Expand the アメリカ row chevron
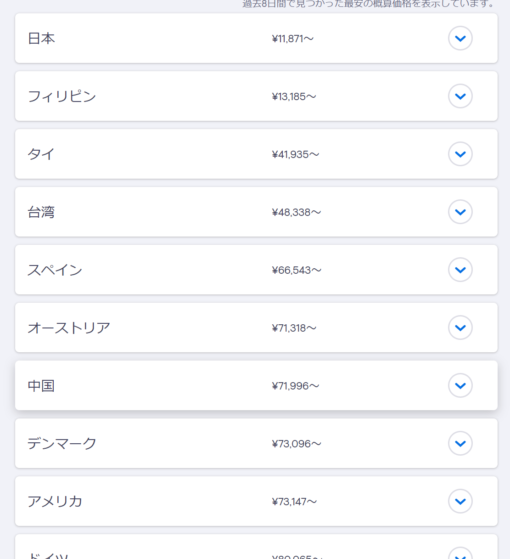The width and height of the screenshot is (510, 559). 460,501
